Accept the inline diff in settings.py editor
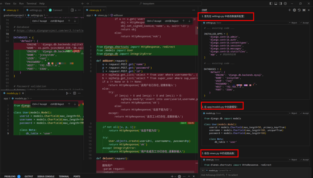 click(39, 21)
